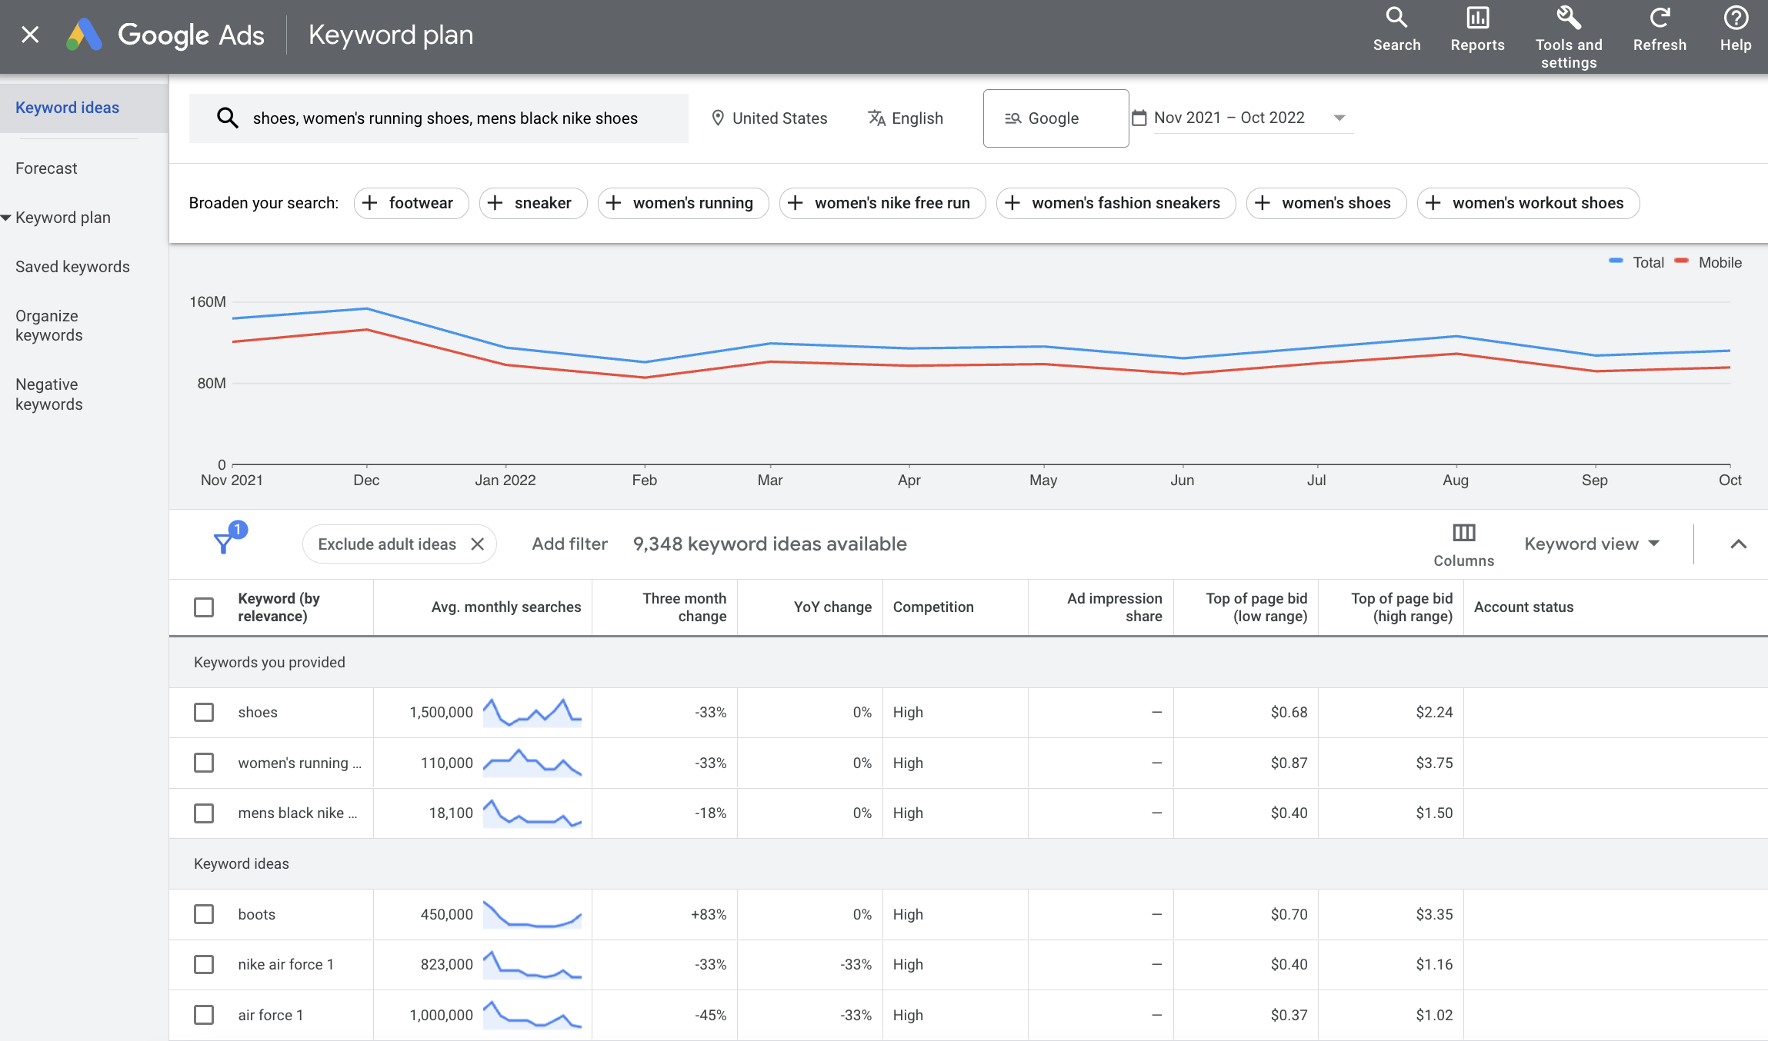The height and width of the screenshot is (1041, 1768).
Task: Switch to Forecast in the sidebar
Action: pyautogui.click(x=46, y=168)
